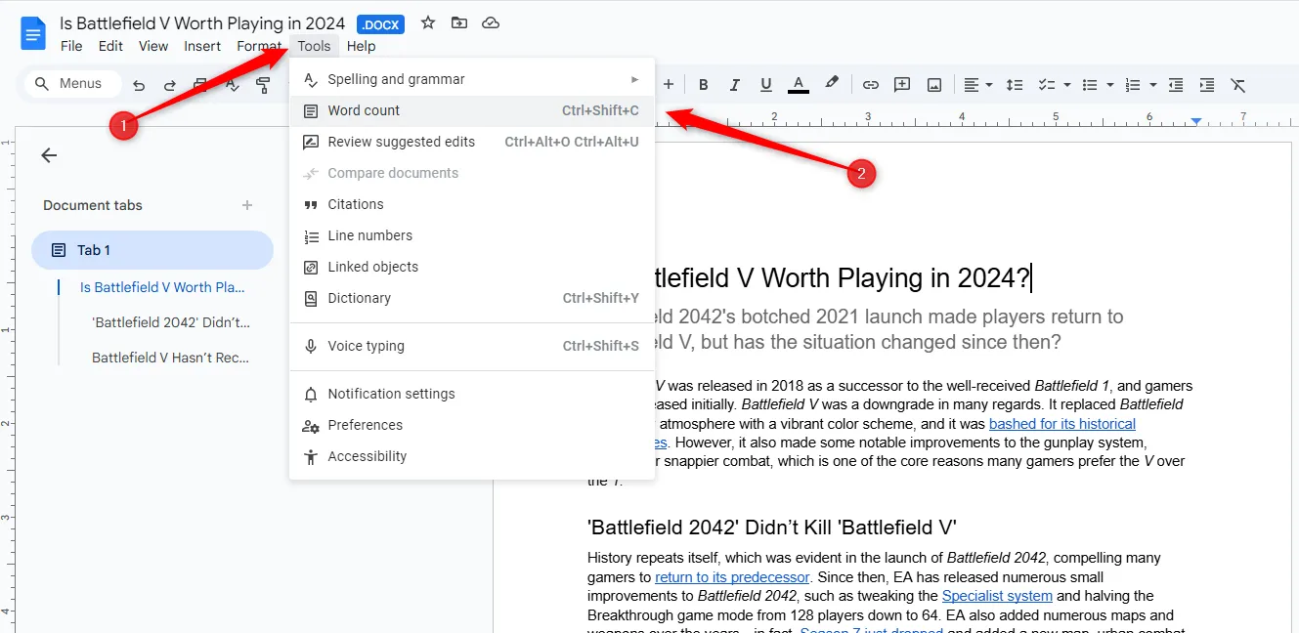Open the highlight color pen

(x=832, y=84)
